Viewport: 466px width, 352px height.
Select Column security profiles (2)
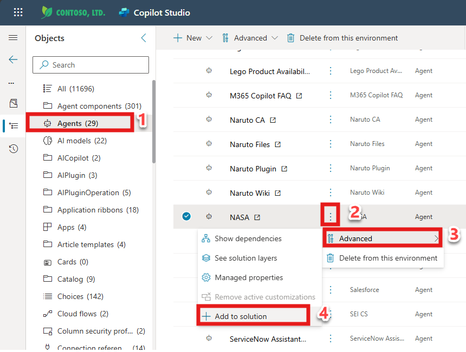94,331
